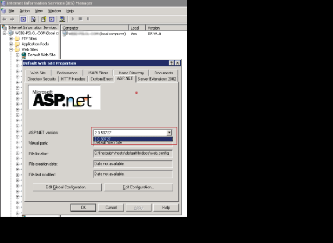This screenshot has width=333, height=243.
Task: Expand the Application Pools node
Action: click(x=11, y=44)
